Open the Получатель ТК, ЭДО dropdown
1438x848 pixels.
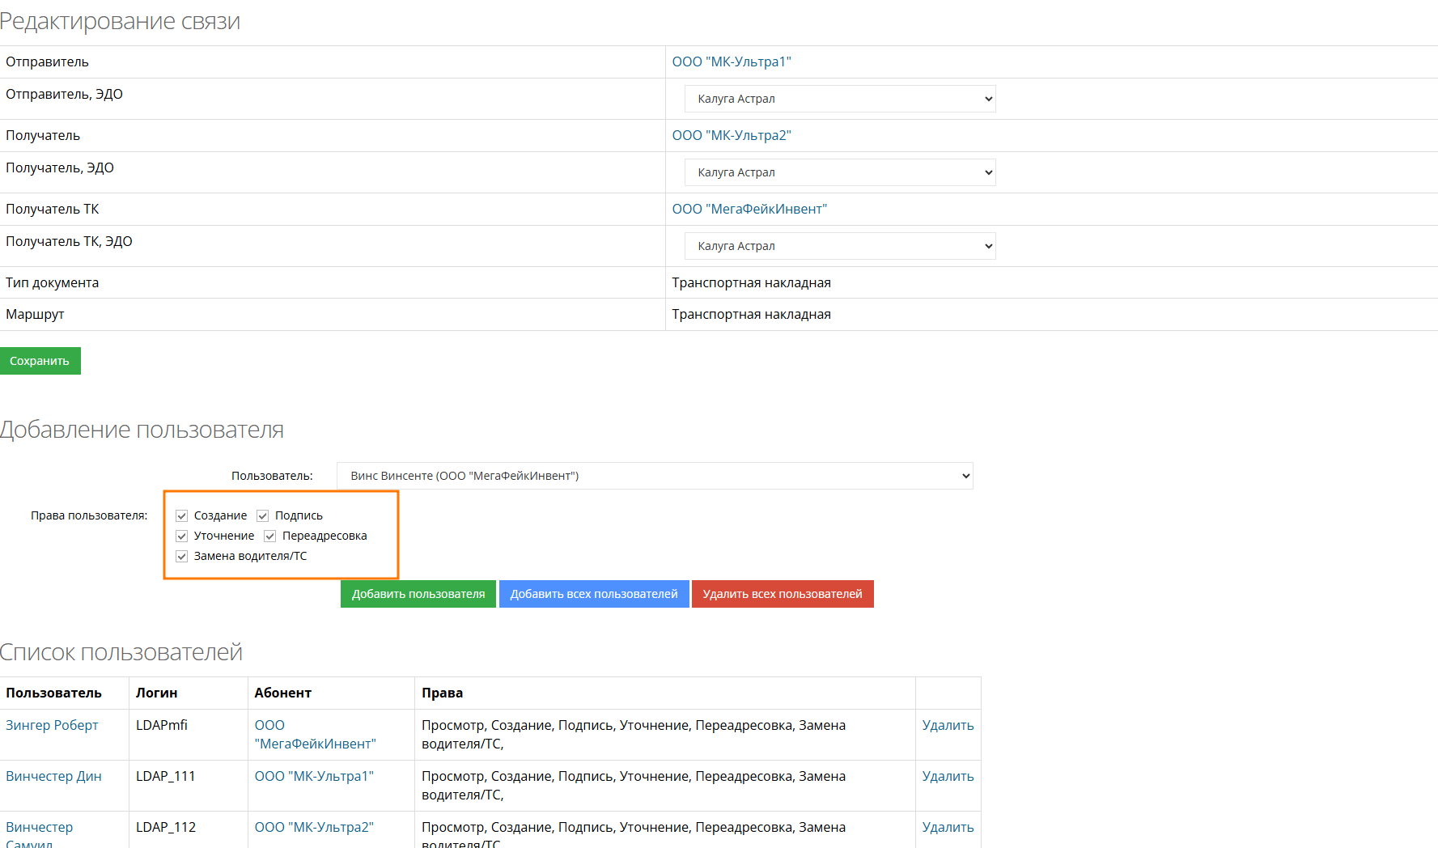pos(840,246)
